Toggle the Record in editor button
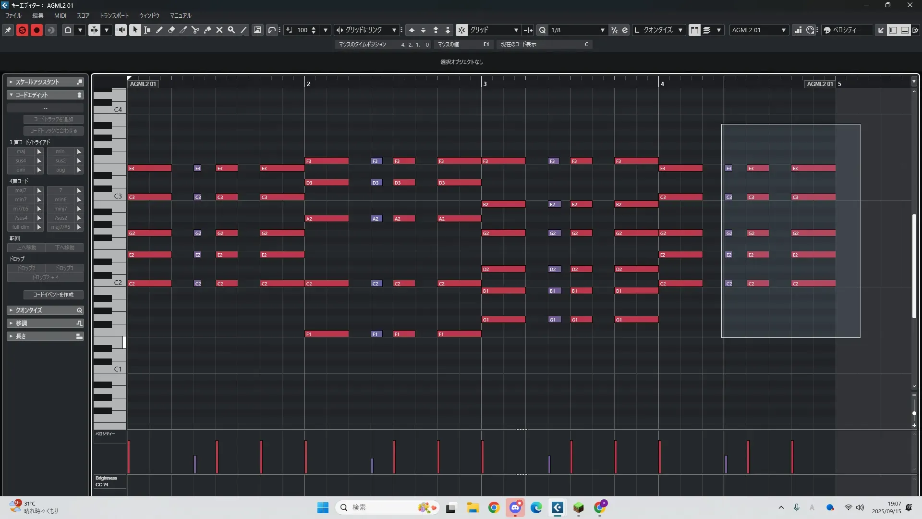Image resolution: width=922 pixels, height=519 pixels. [x=36, y=30]
